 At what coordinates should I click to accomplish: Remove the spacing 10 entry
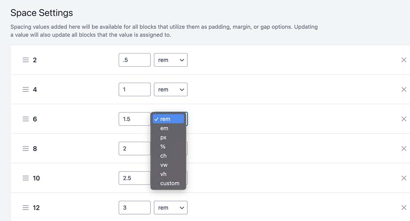(x=404, y=178)
